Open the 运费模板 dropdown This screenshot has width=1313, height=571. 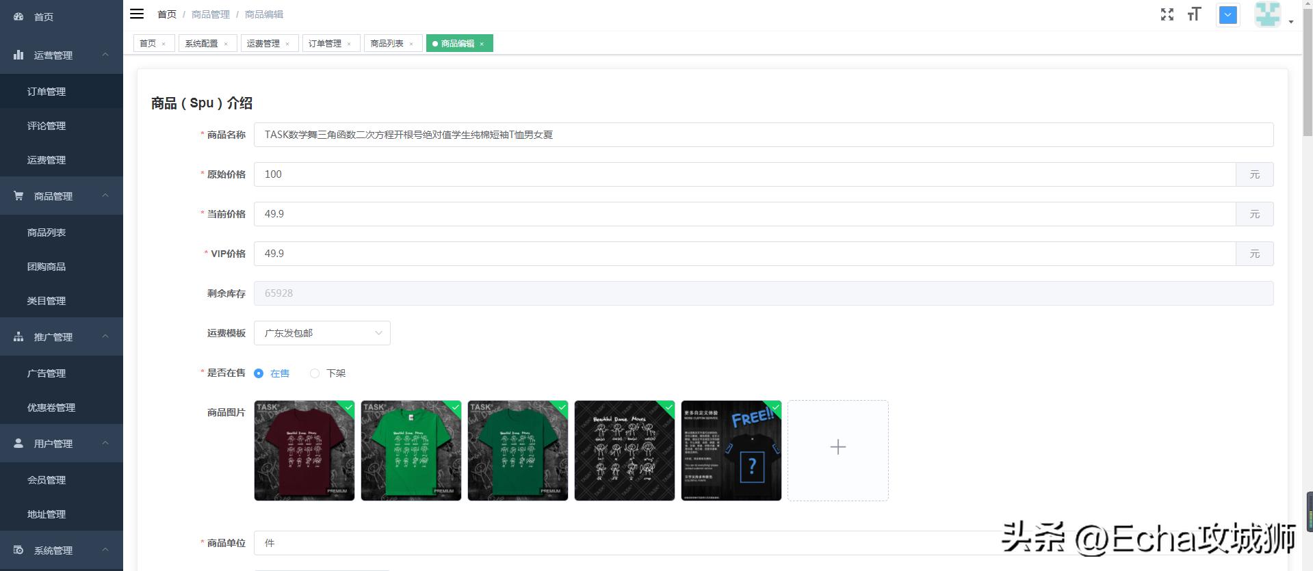pyautogui.click(x=322, y=333)
